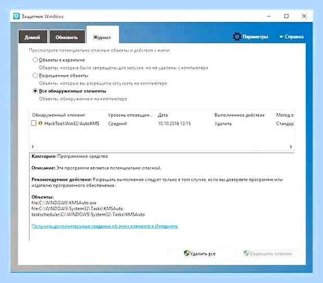Switch to the Журнал tab
Image resolution: width=323 pixels, height=283 pixels.
pyautogui.click(x=103, y=34)
